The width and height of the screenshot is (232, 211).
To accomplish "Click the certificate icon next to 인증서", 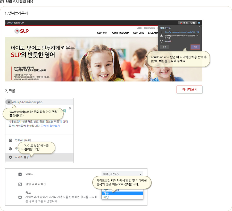I will click(11, 140).
